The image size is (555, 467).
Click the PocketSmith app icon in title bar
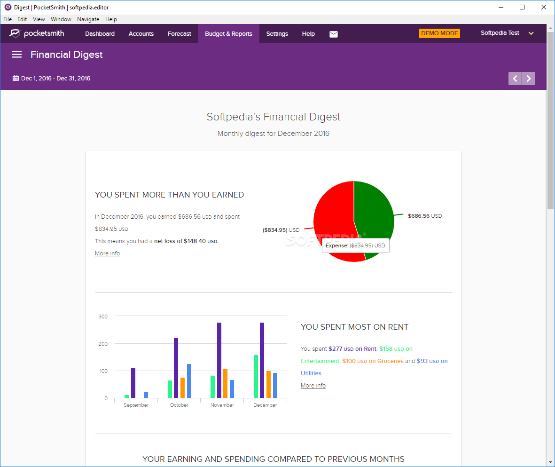(x=8, y=7)
